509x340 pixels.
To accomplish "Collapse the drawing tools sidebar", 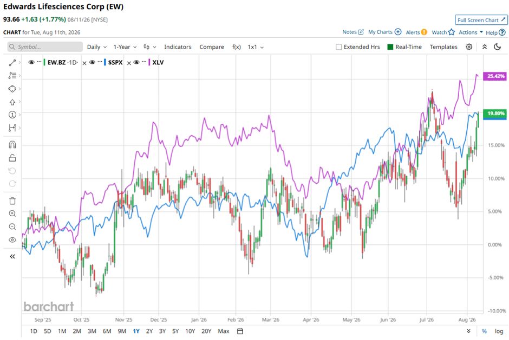I will tap(12, 256).
